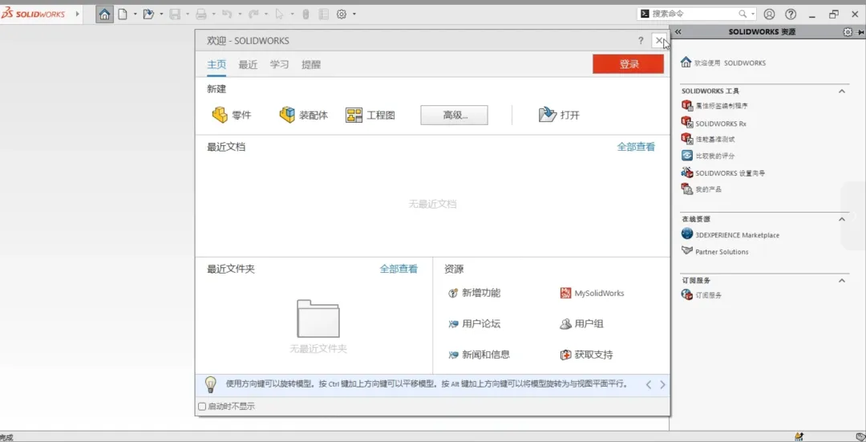Collapse the task pane with the double chevron
Viewport: 866px width, 442px height.
pyautogui.click(x=678, y=32)
